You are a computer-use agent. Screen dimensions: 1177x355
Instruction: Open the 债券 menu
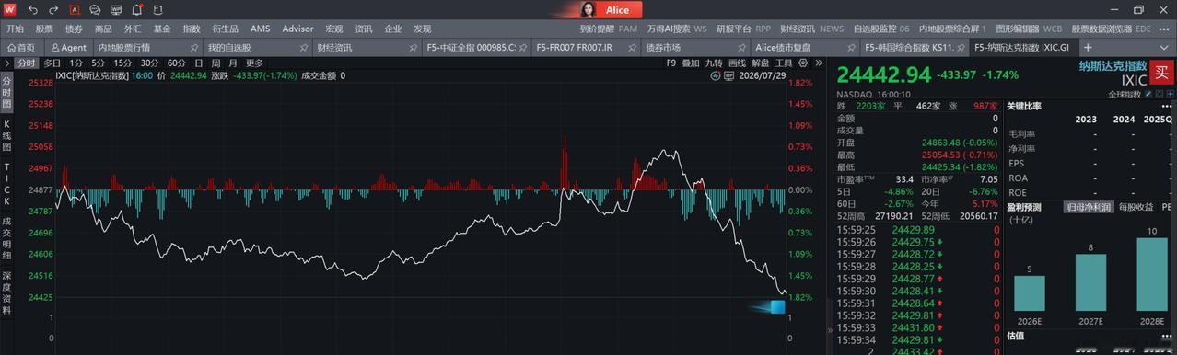74,29
